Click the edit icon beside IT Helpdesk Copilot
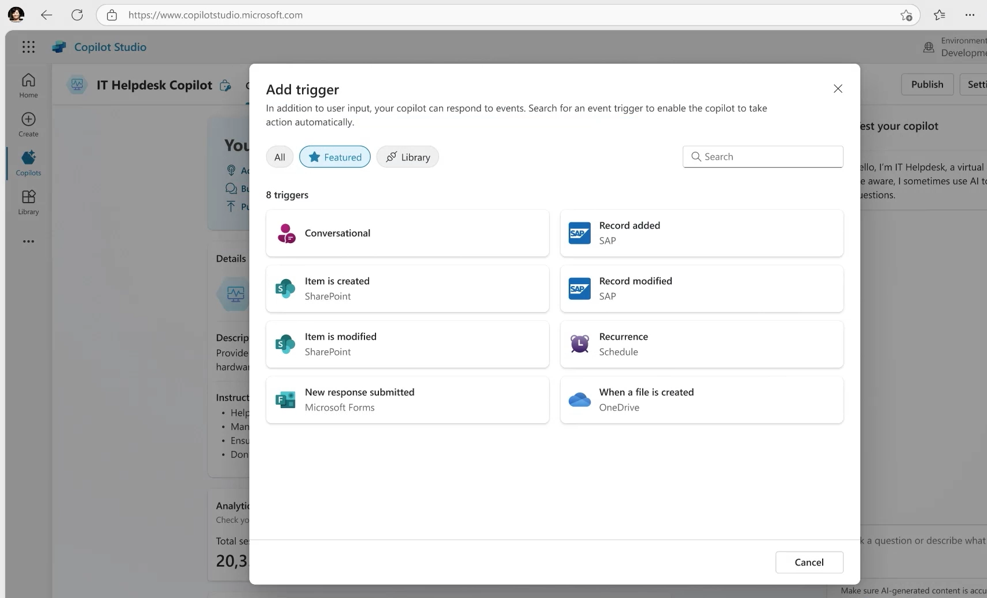 pos(226,86)
